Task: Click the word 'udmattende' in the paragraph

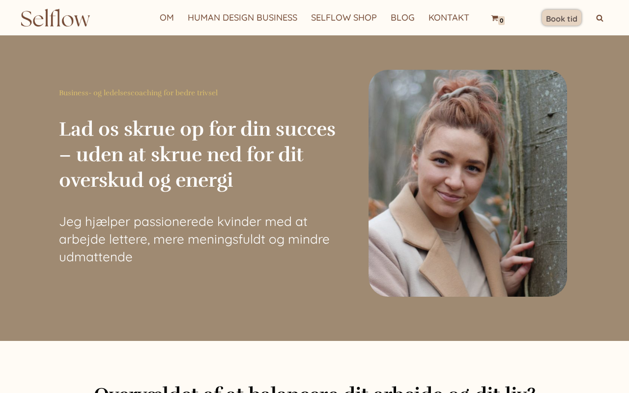Action: [x=96, y=257]
